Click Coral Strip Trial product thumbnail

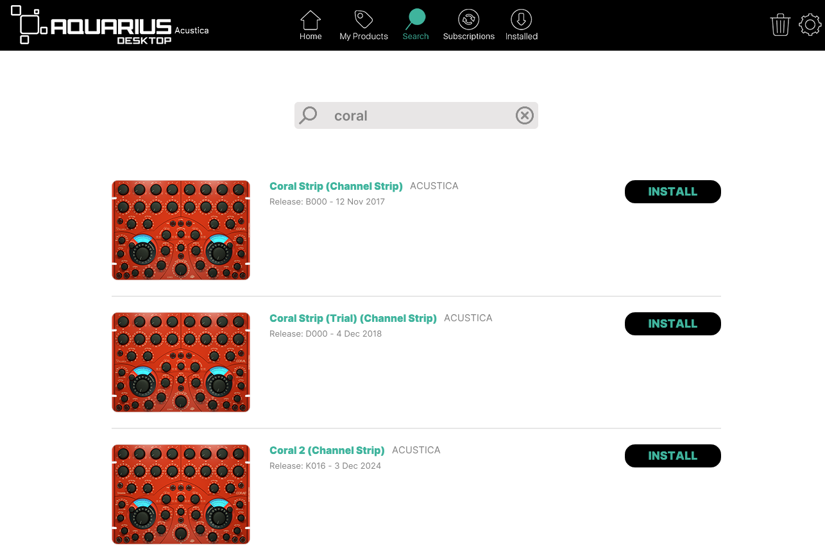(x=181, y=362)
